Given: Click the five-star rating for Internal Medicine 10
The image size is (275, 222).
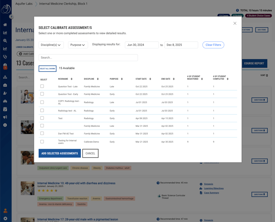Looking at the screenshot, I should coord(47,191).
